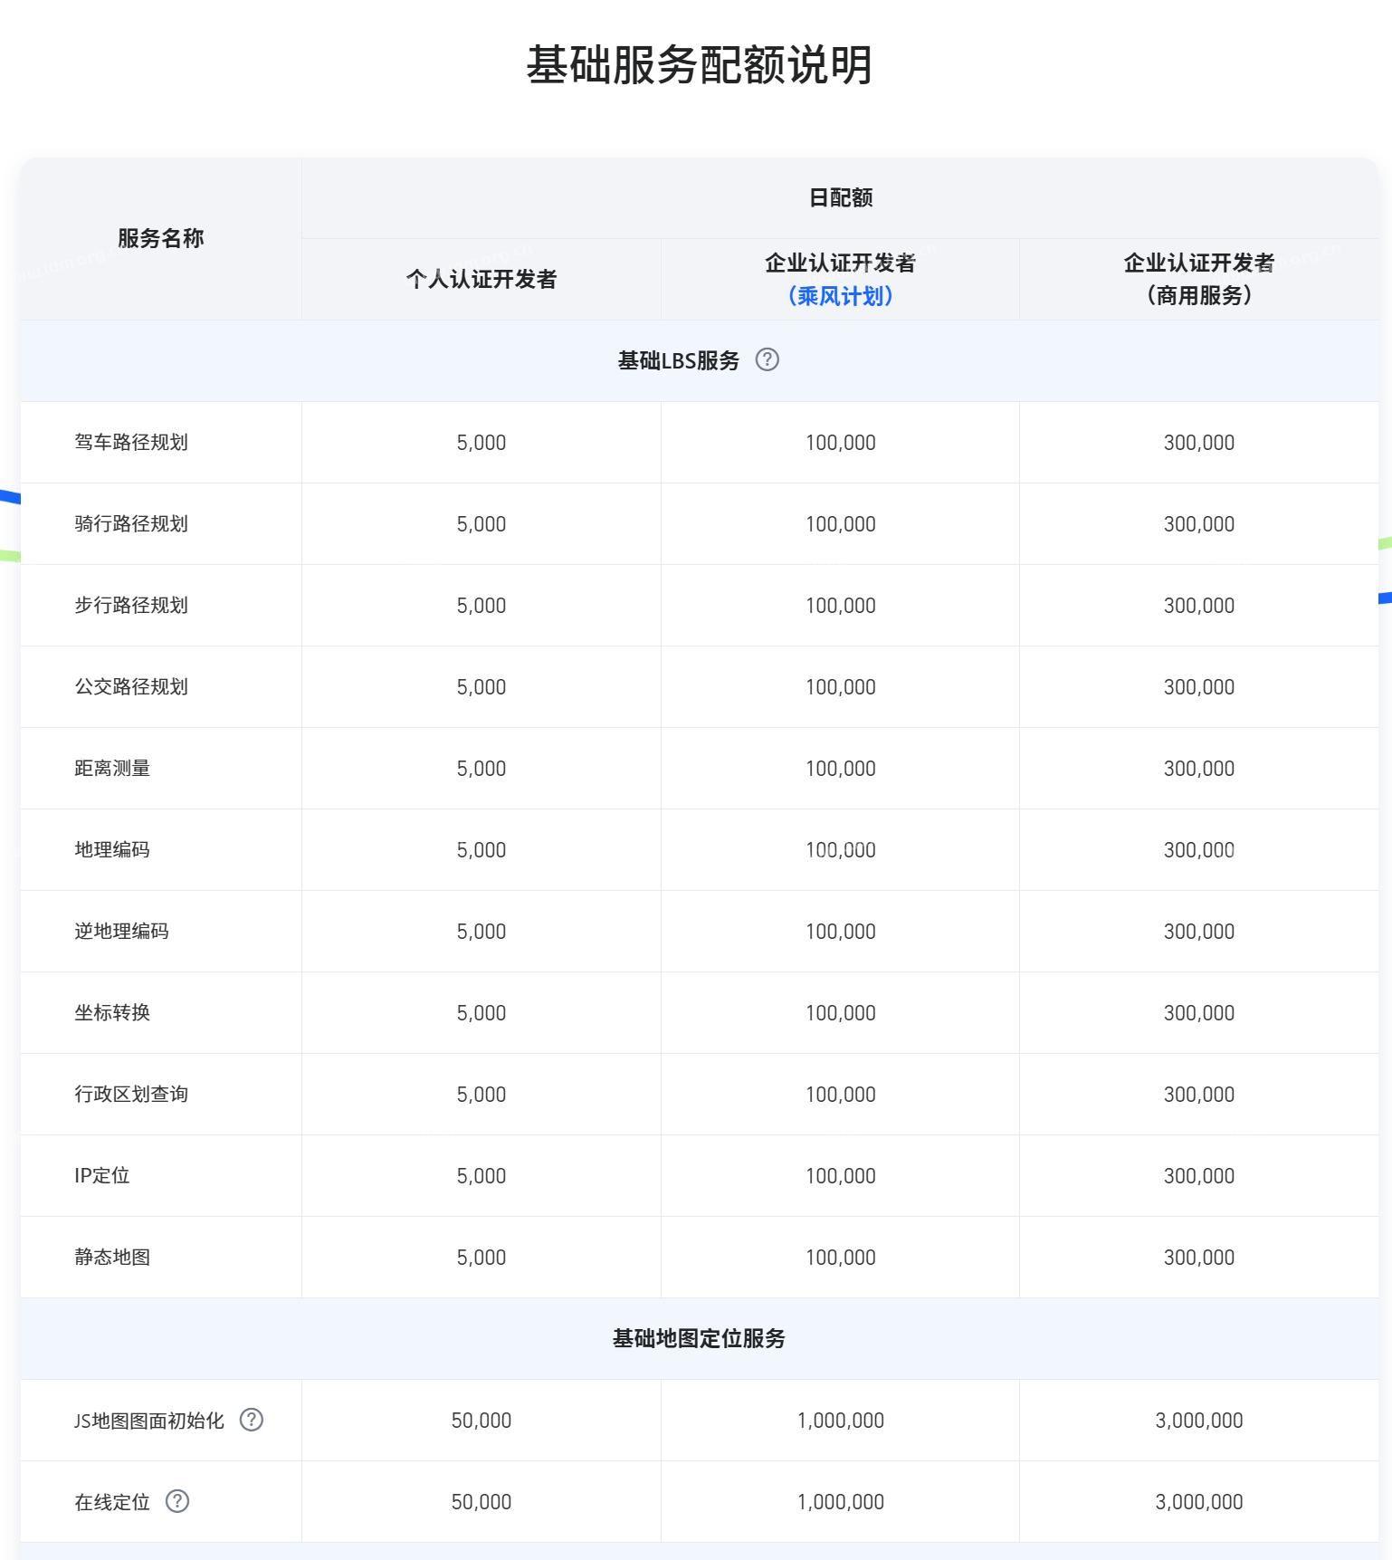Click the 基础地图定位服务 section title
Screen dimensions: 1392x1560
coord(699,1338)
